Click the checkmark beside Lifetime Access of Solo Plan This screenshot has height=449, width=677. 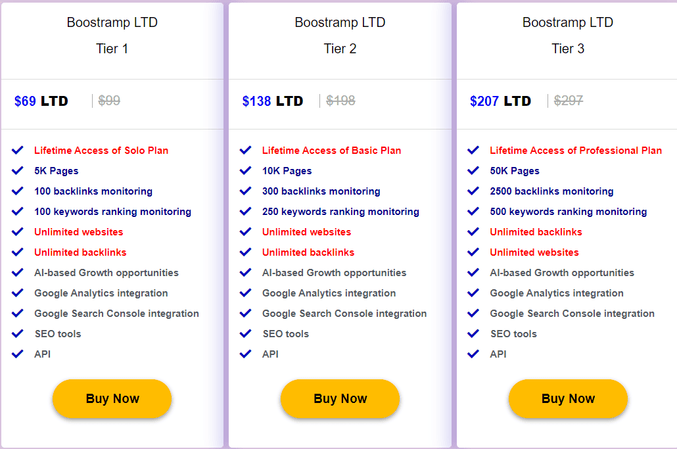pos(18,150)
